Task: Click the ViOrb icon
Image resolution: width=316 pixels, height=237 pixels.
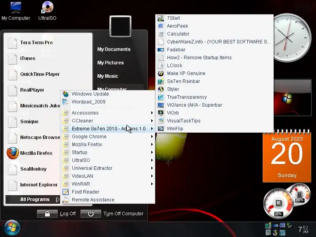Action: point(161,113)
